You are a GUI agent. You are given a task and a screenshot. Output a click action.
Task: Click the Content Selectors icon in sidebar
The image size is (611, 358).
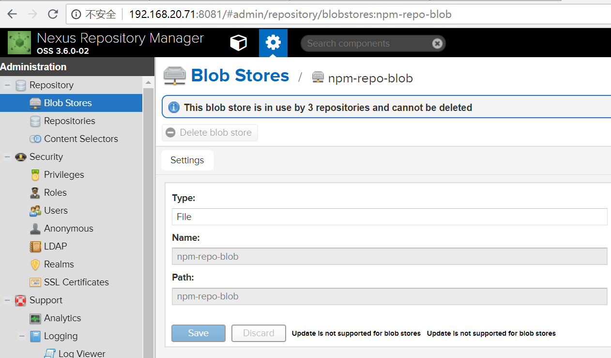[35, 139]
